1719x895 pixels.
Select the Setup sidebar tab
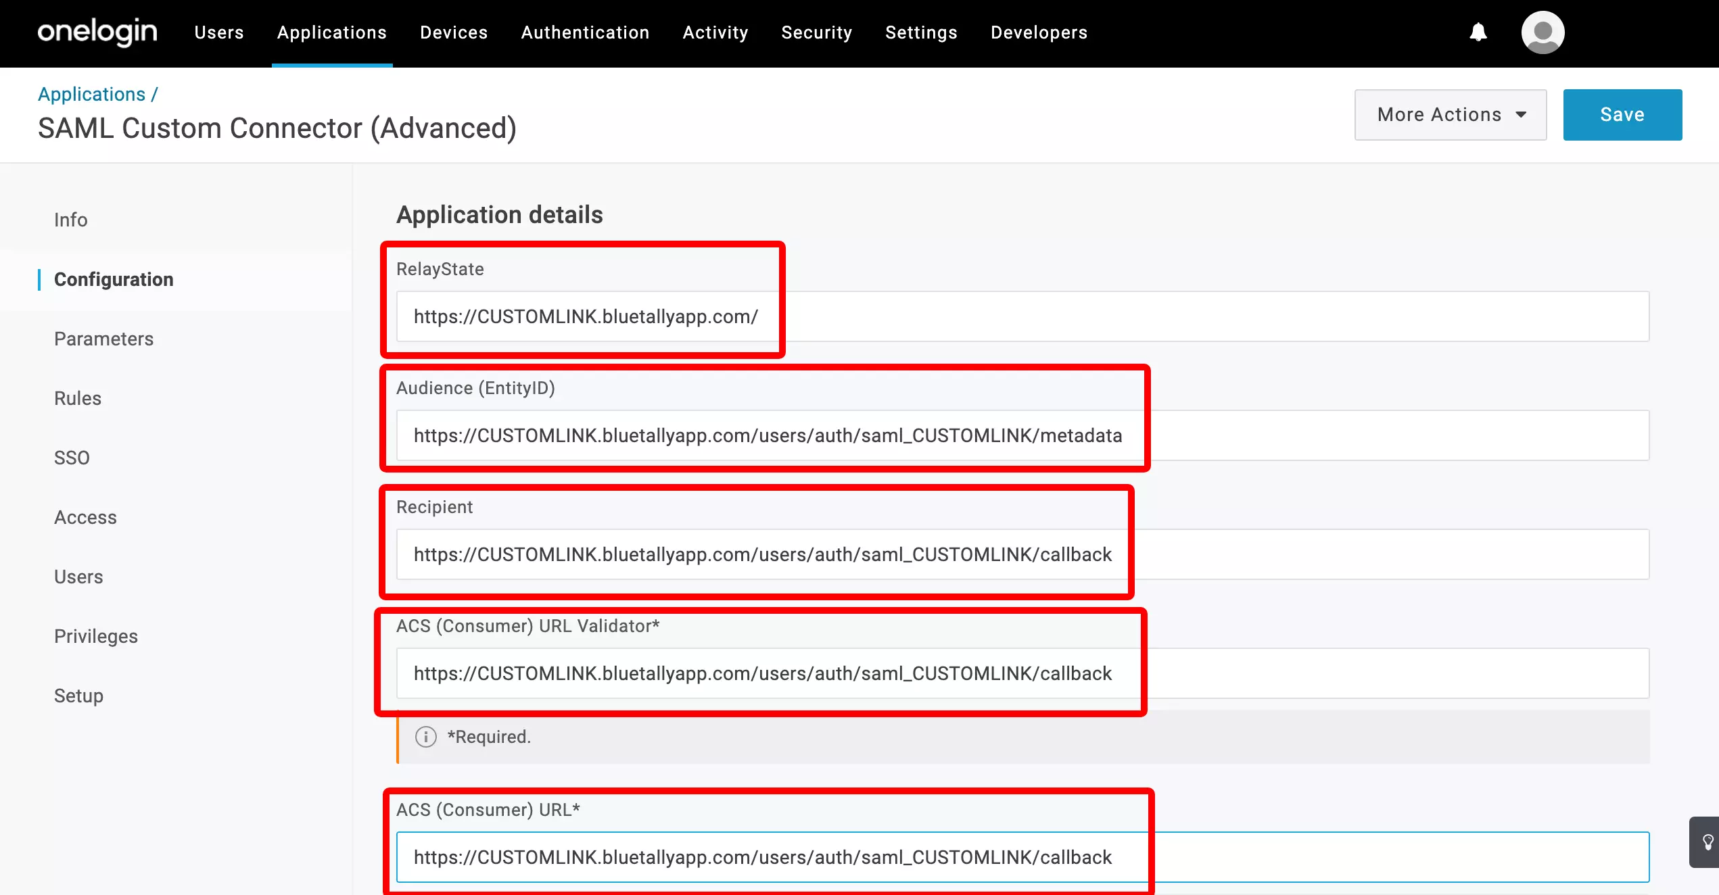coord(78,696)
